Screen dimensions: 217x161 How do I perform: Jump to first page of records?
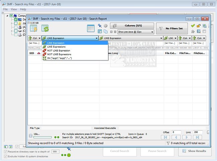[x=165, y=137]
